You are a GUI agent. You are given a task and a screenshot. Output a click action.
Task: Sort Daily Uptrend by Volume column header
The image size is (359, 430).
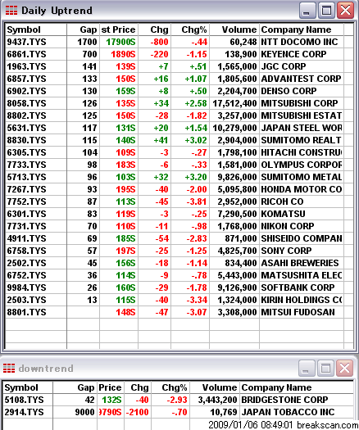[x=234, y=29]
